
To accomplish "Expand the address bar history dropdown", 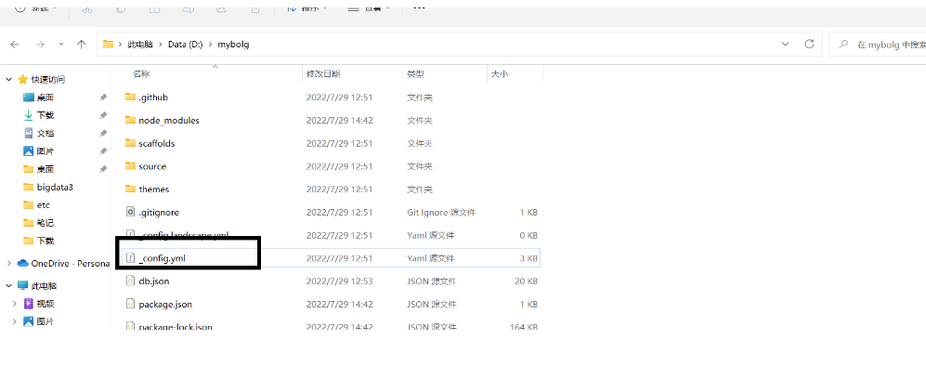I will 785,45.
